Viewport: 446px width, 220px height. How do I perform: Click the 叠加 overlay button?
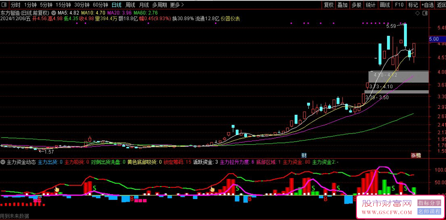(343, 5)
